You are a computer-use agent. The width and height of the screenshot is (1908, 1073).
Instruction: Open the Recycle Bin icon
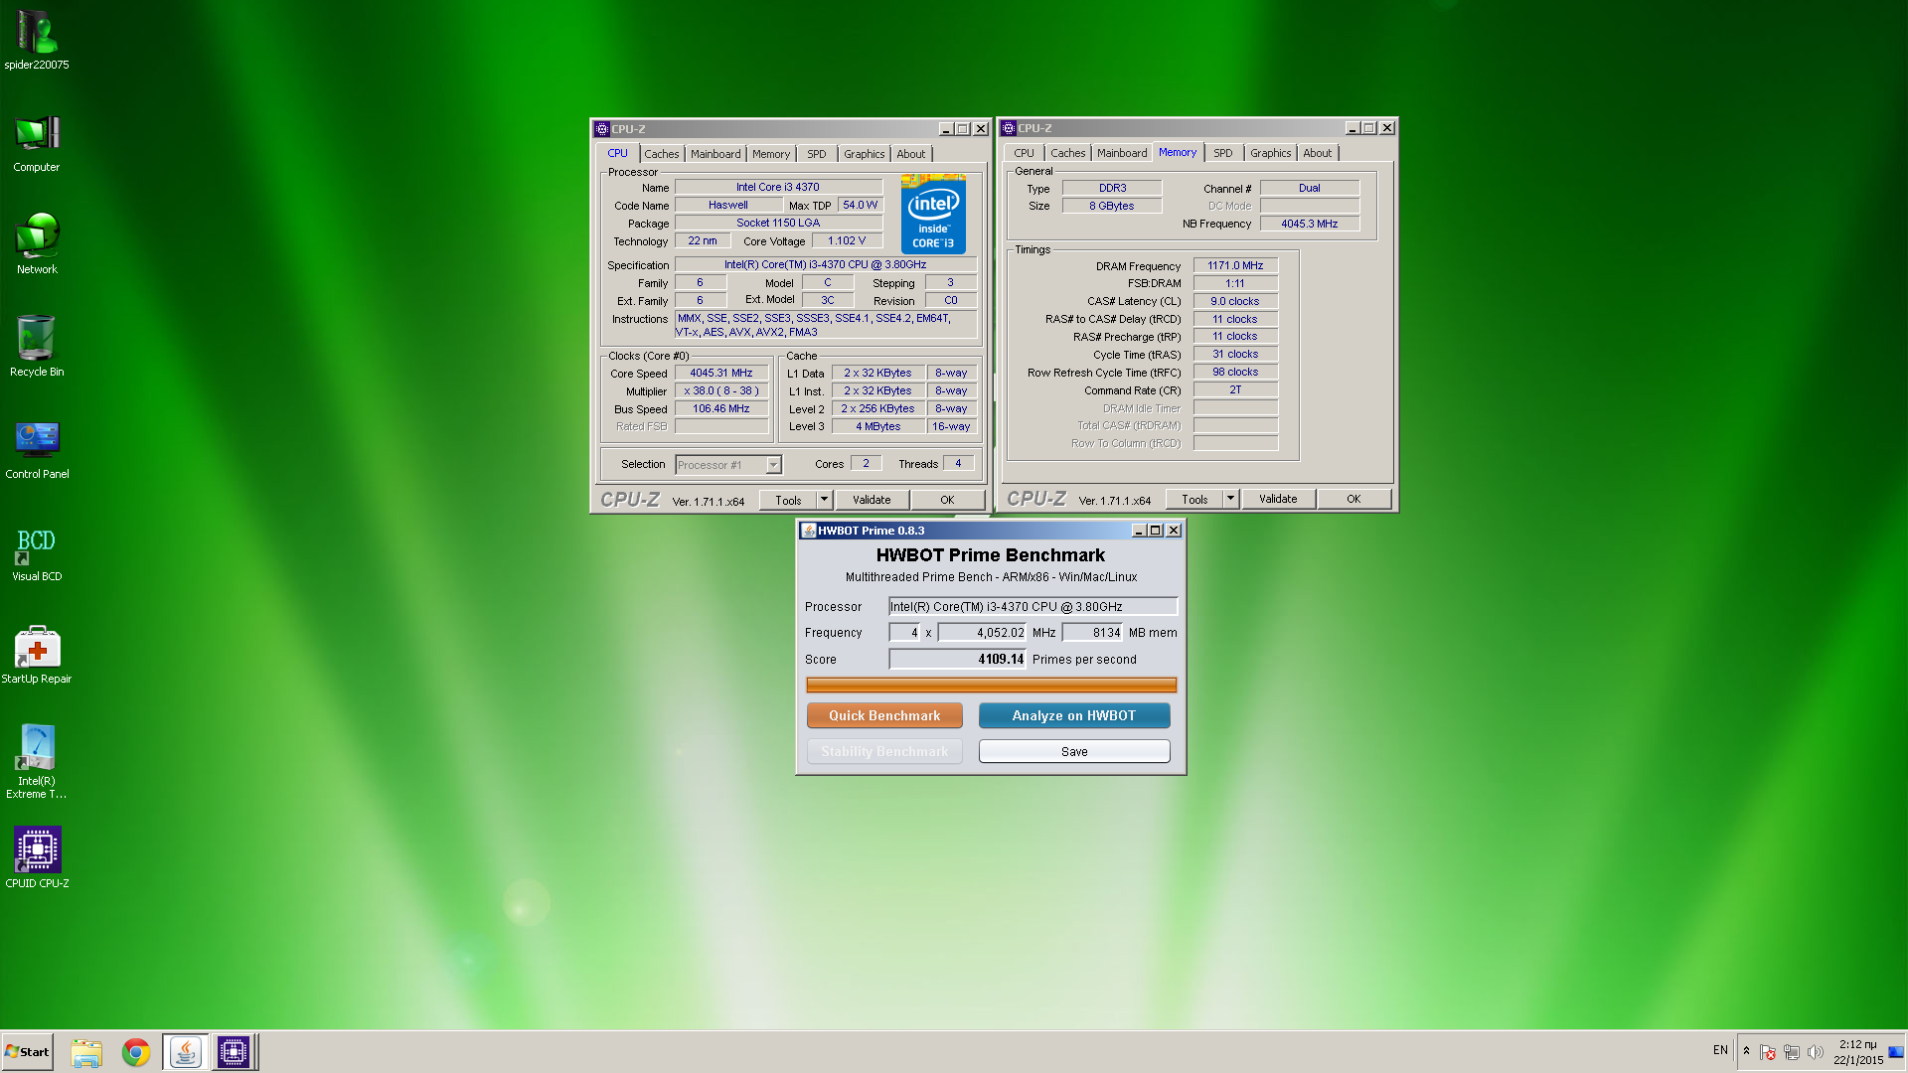(37, 346)
